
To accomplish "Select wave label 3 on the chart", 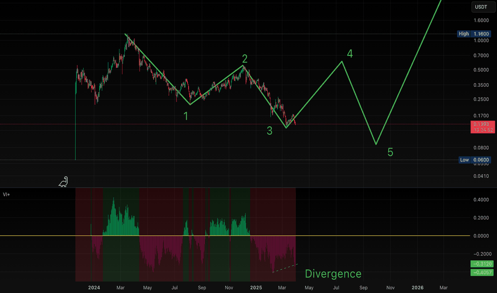I will tap(269, 131).
